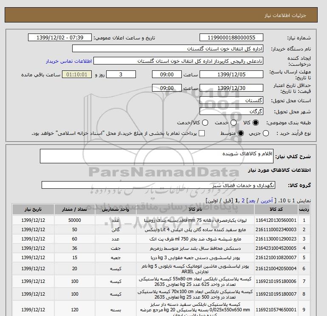Image resolution: width=327 pixels, height=316 pixels.
Task: Select item code 2161110002340003
Action: coord(276,229)
